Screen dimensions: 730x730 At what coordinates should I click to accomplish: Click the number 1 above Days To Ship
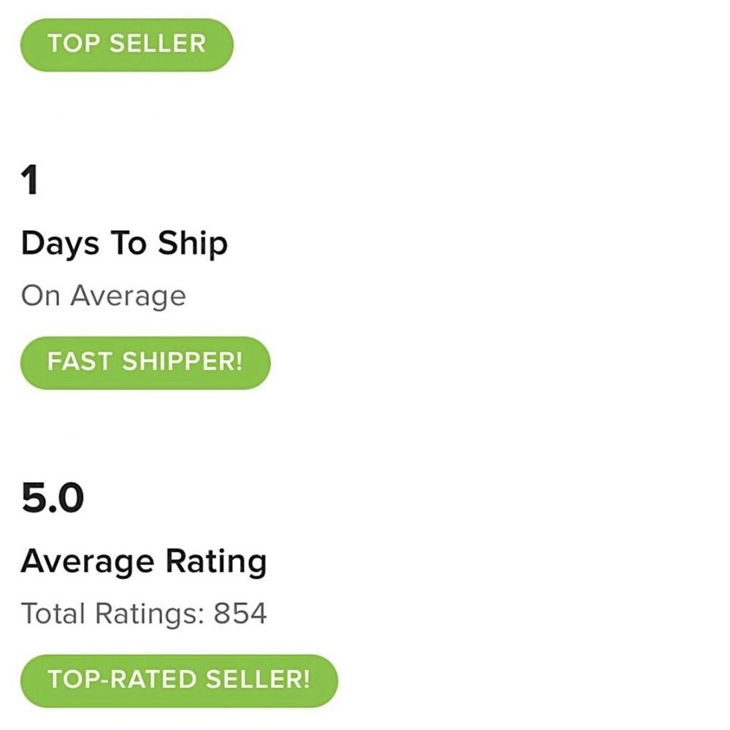click(30, 180)
